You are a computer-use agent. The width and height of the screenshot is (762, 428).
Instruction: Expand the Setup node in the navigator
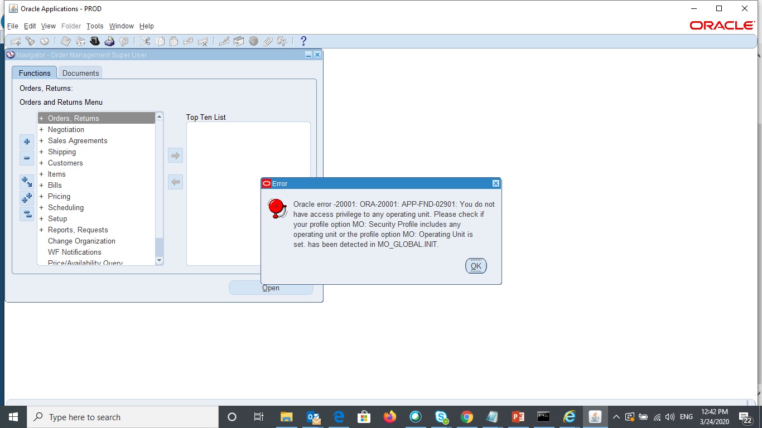41,218
